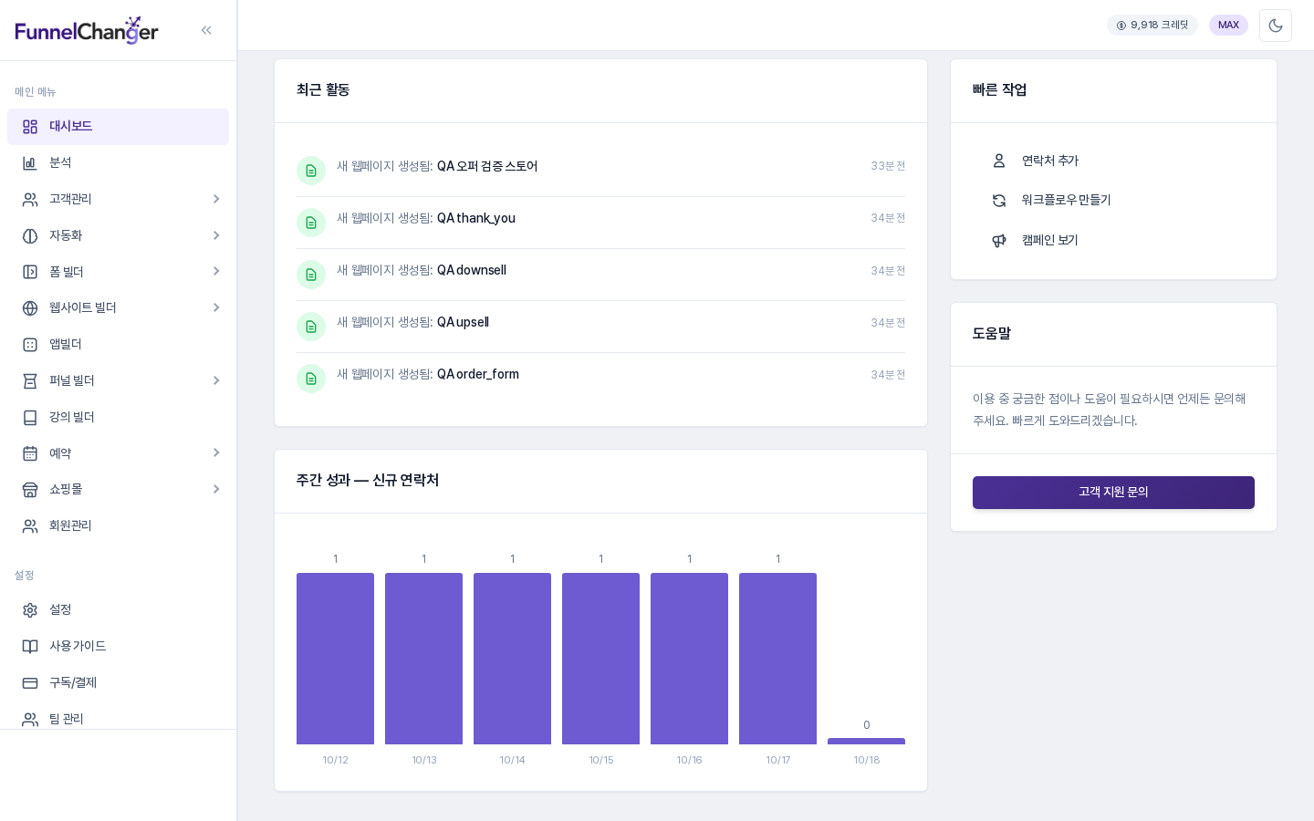Screen dimensions: 1314x821
Task: Click the 사용 가이드 book icon
Action: pyautogui.click(x=30, y=647)
